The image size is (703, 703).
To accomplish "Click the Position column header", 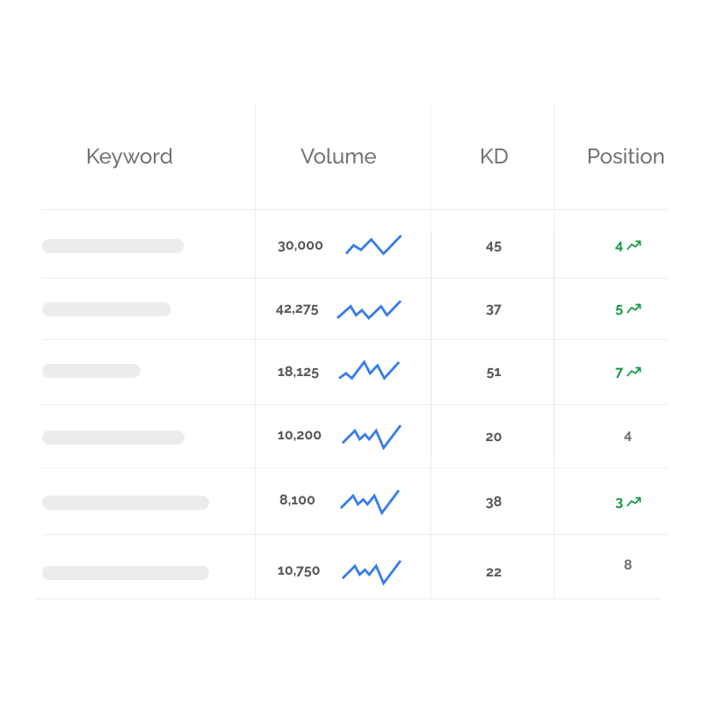I will pyautogui.click(x=626, y=156).
